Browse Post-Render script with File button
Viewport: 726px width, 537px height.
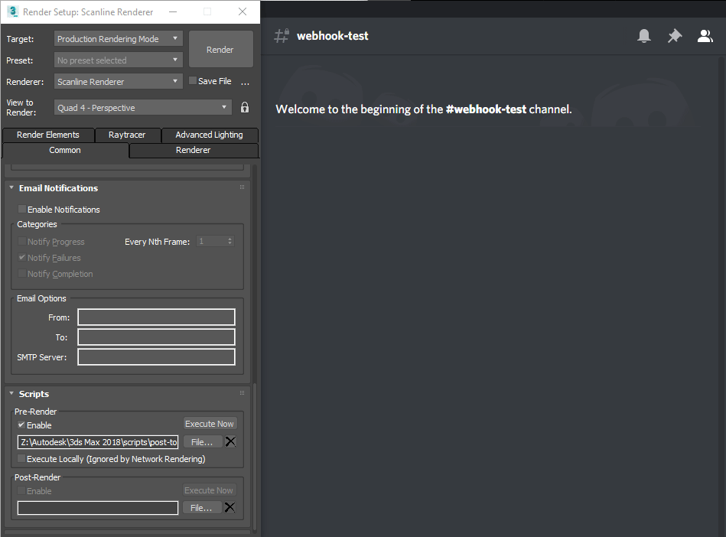tap(201, 508)
